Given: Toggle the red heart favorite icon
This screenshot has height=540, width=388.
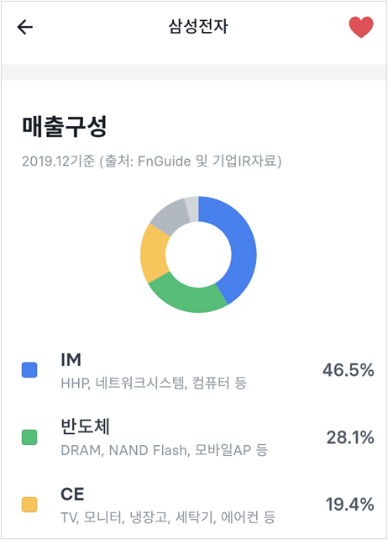Looking at the screenshot, I should tap(361, 27).
